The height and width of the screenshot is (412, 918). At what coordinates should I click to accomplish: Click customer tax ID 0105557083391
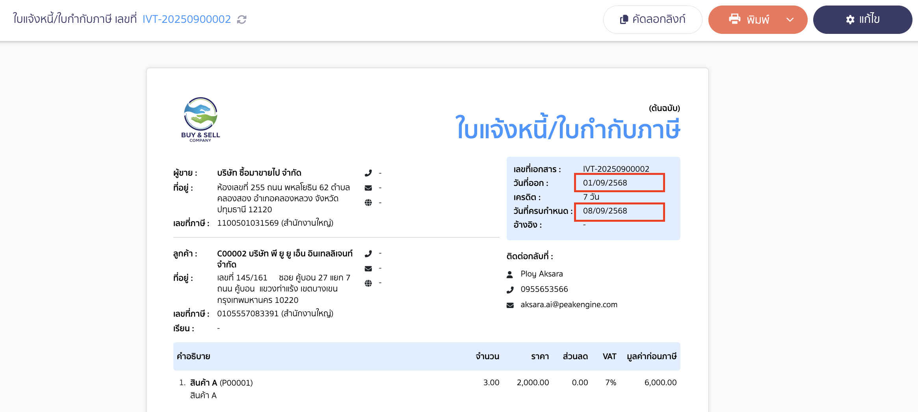pos(248,314)
